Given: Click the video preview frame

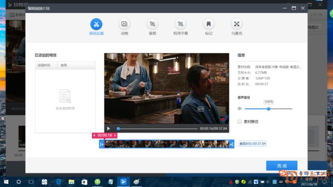Looking at the screenshot, I should pyautogui.click(x=166, y=88).
